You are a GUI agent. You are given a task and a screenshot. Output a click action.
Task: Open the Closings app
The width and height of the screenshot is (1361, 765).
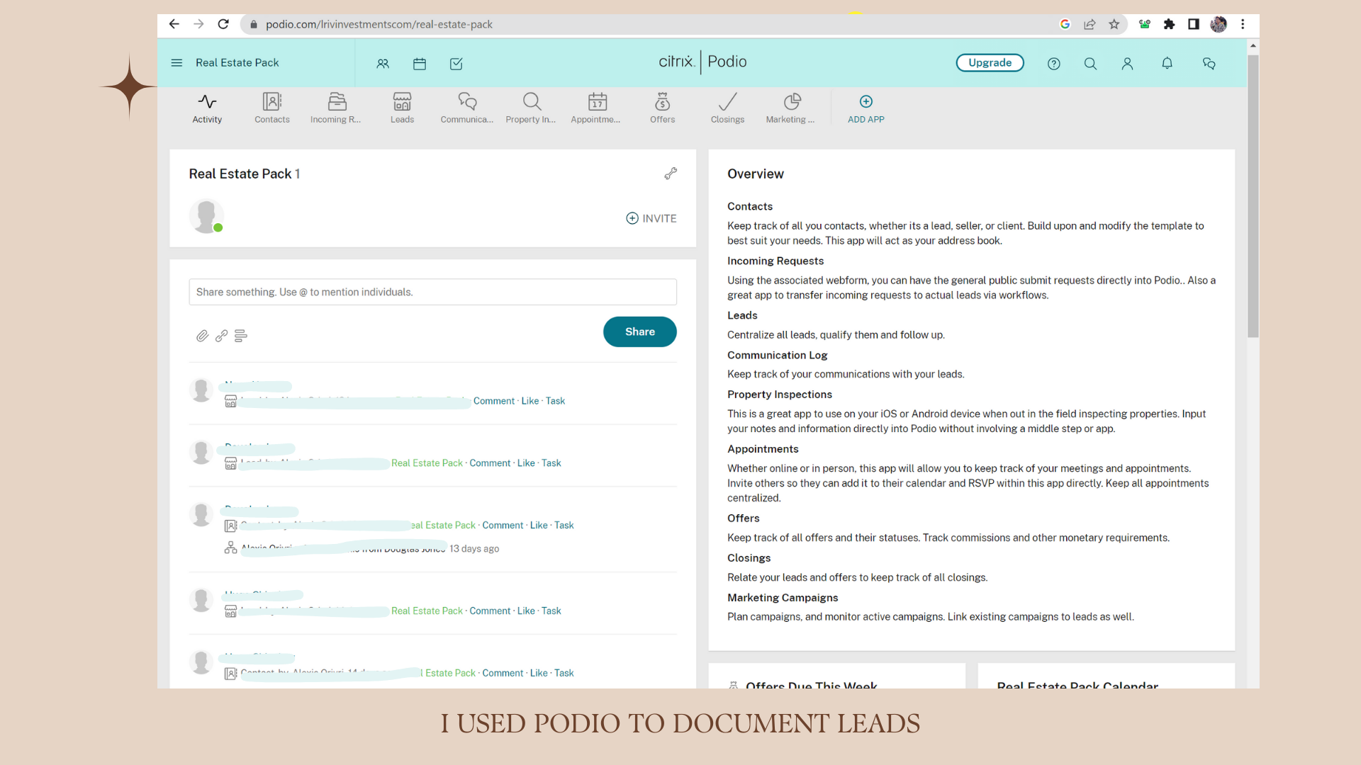coord(727,108)
